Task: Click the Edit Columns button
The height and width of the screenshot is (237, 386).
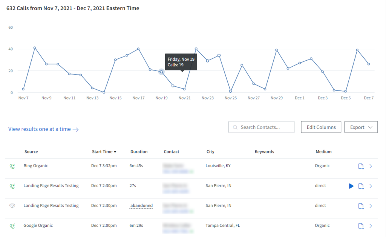Action: [321, 127]
